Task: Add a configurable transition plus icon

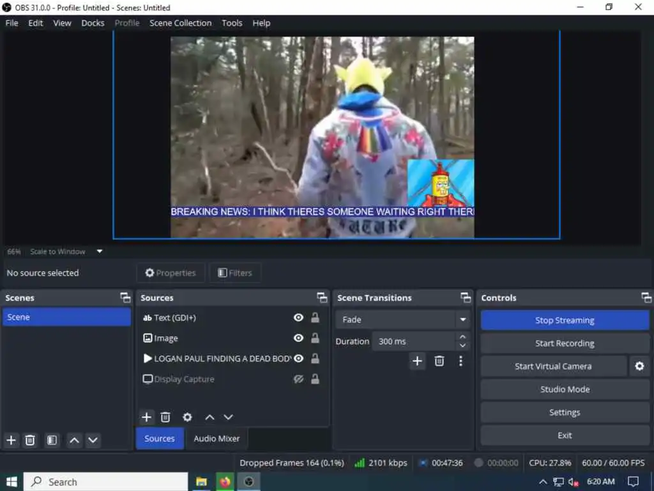Action: pos(417,361)
